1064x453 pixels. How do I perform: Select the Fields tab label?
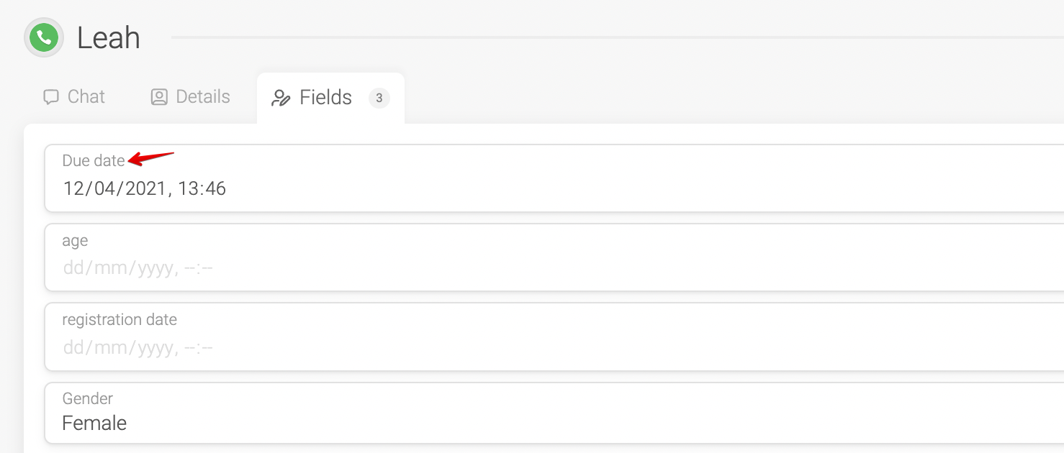[325, 98]
